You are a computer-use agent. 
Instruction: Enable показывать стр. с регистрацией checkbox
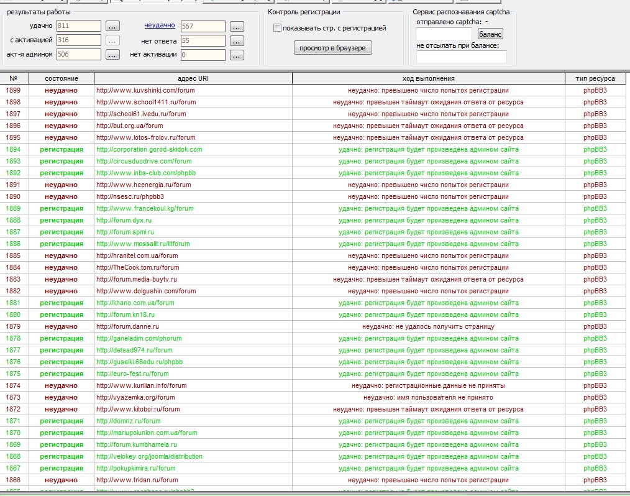tap(277, 28)
